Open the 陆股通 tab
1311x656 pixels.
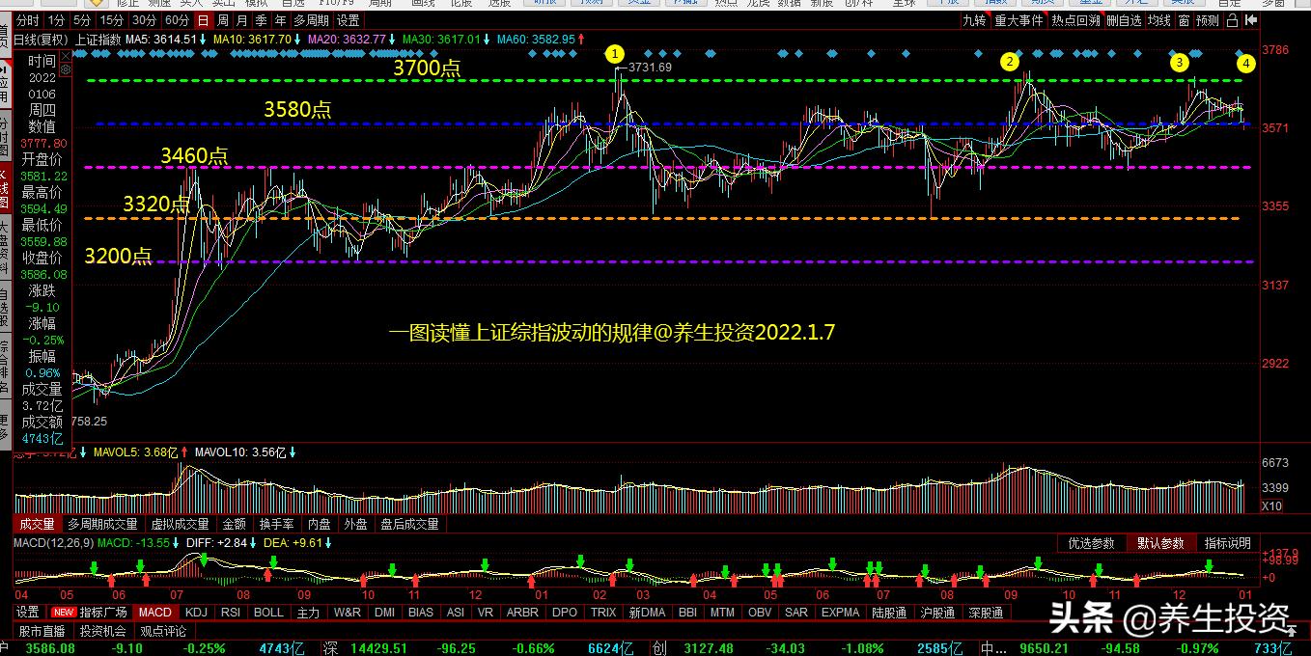coord(889,612)
